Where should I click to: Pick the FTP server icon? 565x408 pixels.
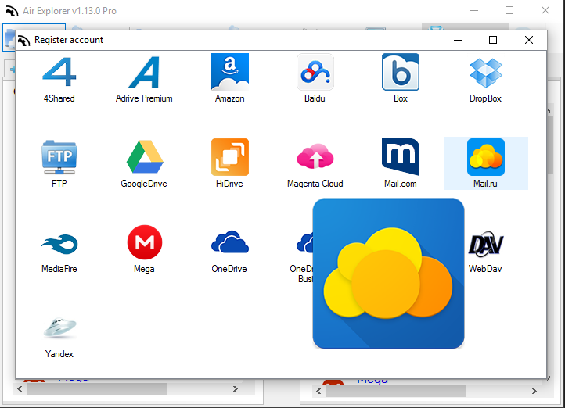tap(59, 157)
